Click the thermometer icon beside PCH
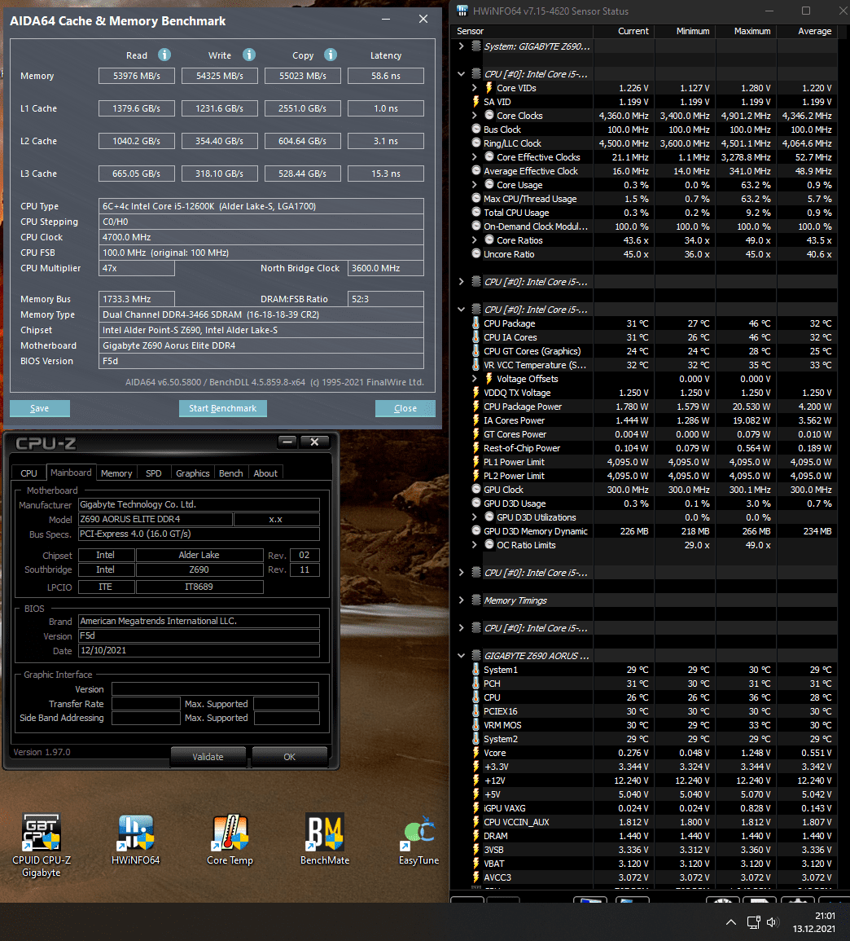This screenshot has height=941, width=850. point(476,683)
